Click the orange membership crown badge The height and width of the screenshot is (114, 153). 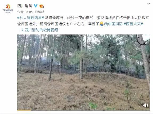coord(42,6)
